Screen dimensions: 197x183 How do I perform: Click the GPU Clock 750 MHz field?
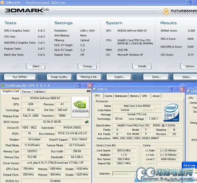click(28, 169)
